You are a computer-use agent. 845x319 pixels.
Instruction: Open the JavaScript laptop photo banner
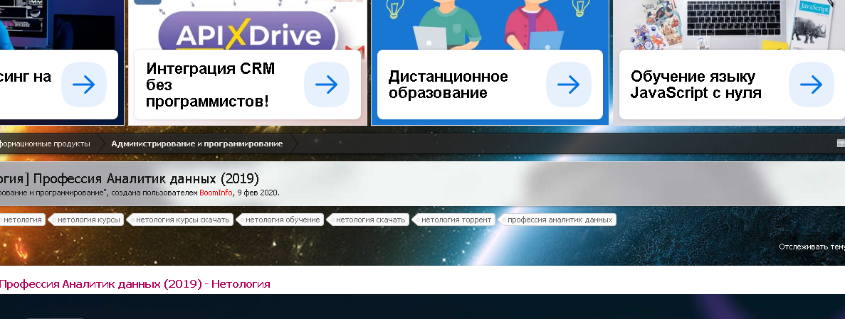[728, 25]
